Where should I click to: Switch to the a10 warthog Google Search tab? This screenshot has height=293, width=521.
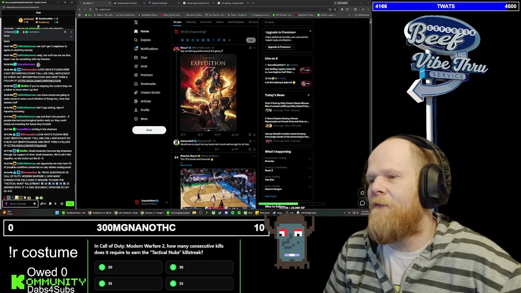[x=233, y=3]
